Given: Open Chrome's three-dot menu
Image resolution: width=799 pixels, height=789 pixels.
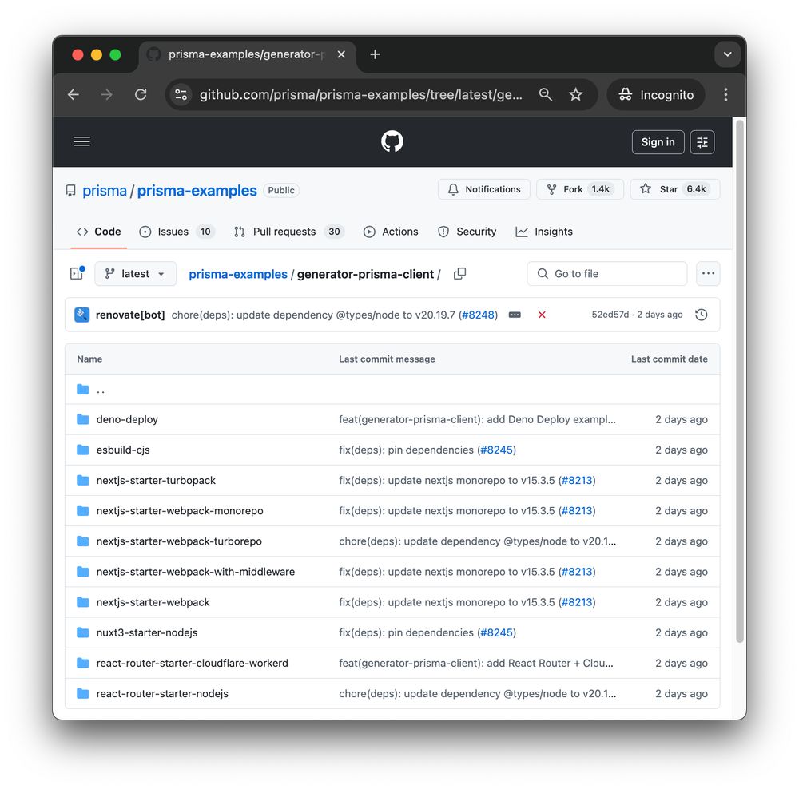Looking at the screenshot, I should [725, 95].
